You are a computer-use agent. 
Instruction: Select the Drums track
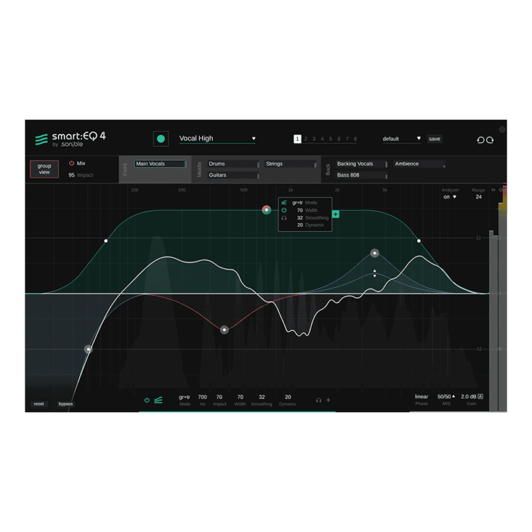tap(233, 164)
